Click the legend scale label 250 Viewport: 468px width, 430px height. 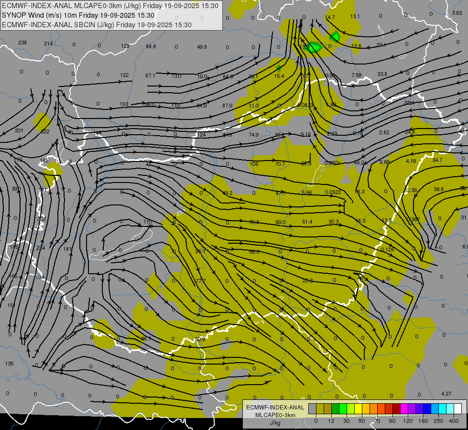pyautogui.click(x=438, y=421)
